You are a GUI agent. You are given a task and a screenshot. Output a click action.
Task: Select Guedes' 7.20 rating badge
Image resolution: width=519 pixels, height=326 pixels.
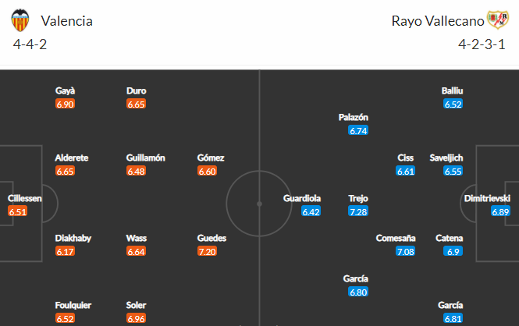coord(207,252)
